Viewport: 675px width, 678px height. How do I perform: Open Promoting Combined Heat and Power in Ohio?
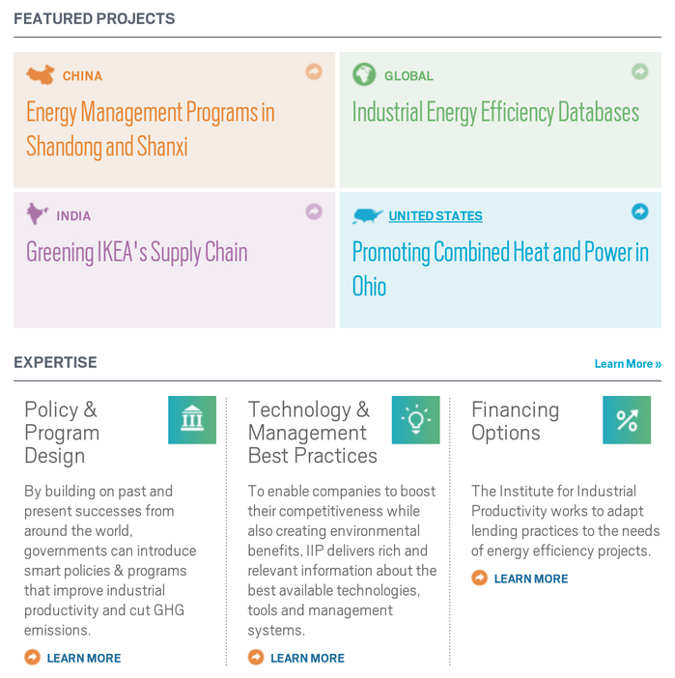(x=499, y=268)
